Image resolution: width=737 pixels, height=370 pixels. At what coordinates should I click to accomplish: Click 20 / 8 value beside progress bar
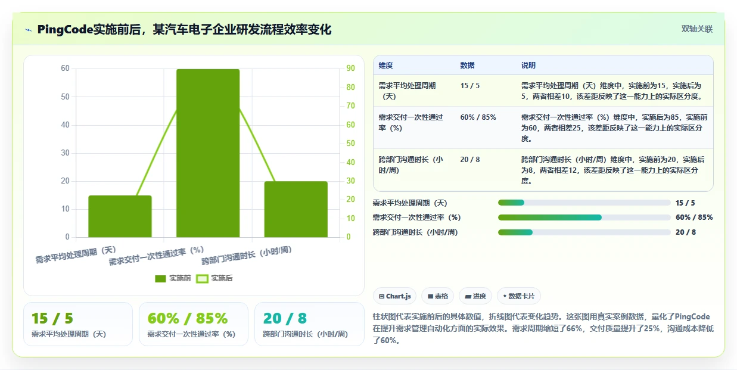(x=686, y=232)
